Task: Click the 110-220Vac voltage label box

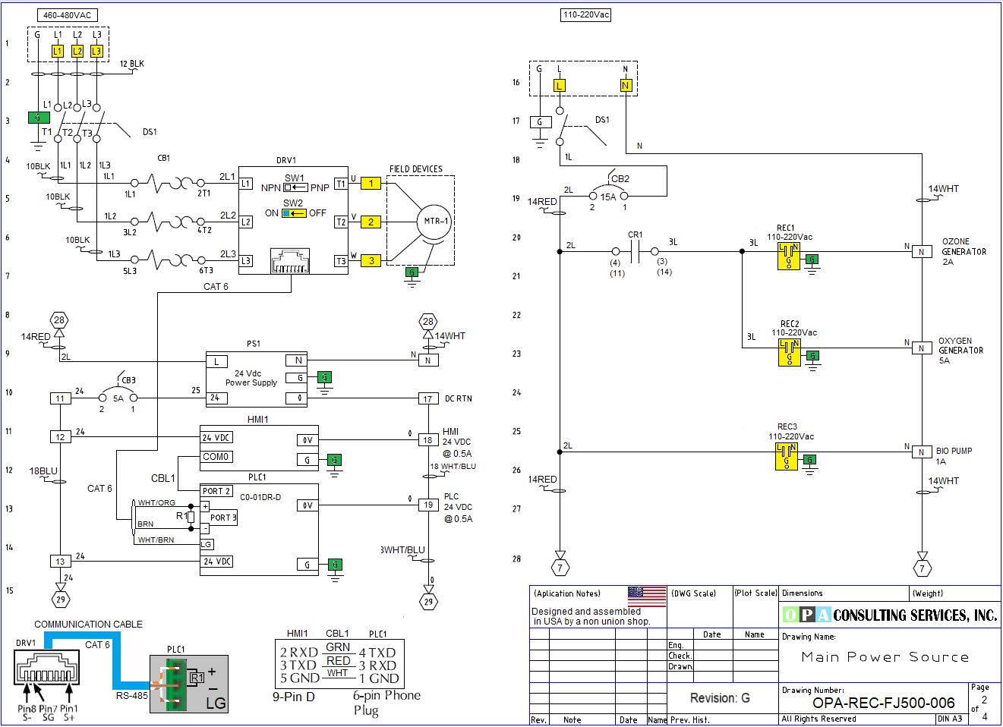Action: coord(585,14)
